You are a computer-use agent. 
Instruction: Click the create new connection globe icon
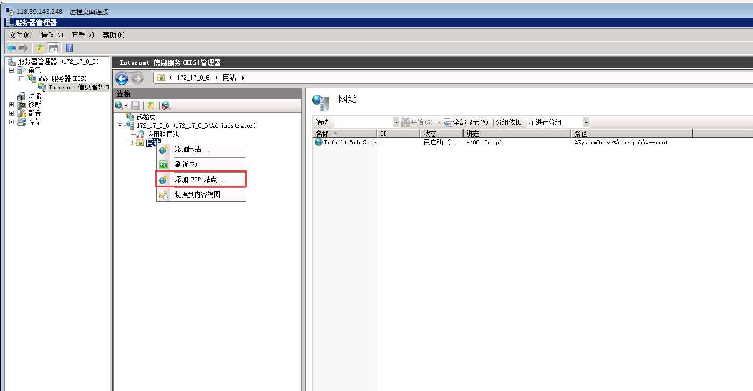[x=119, y=106]
